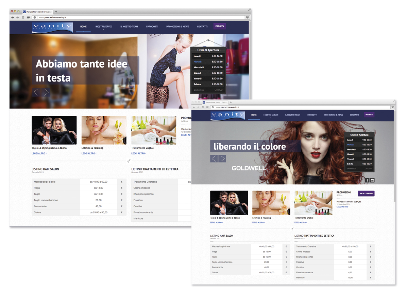
Task: Click the VAI ALLA PAGINA button
Action: 366,193
